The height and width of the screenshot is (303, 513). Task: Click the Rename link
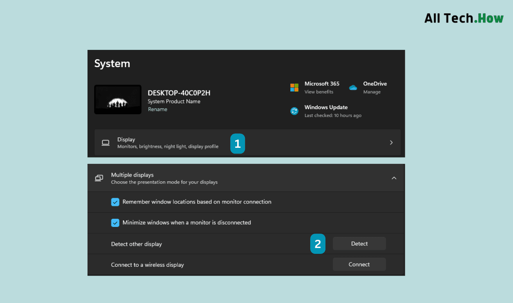pyautogui.click(x=157, y=110)
